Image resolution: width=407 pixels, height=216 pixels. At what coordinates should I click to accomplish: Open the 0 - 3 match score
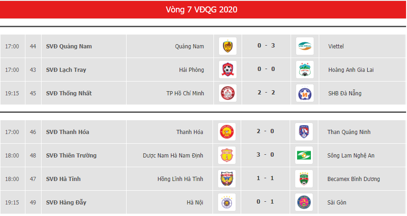[x=266, y=46]
